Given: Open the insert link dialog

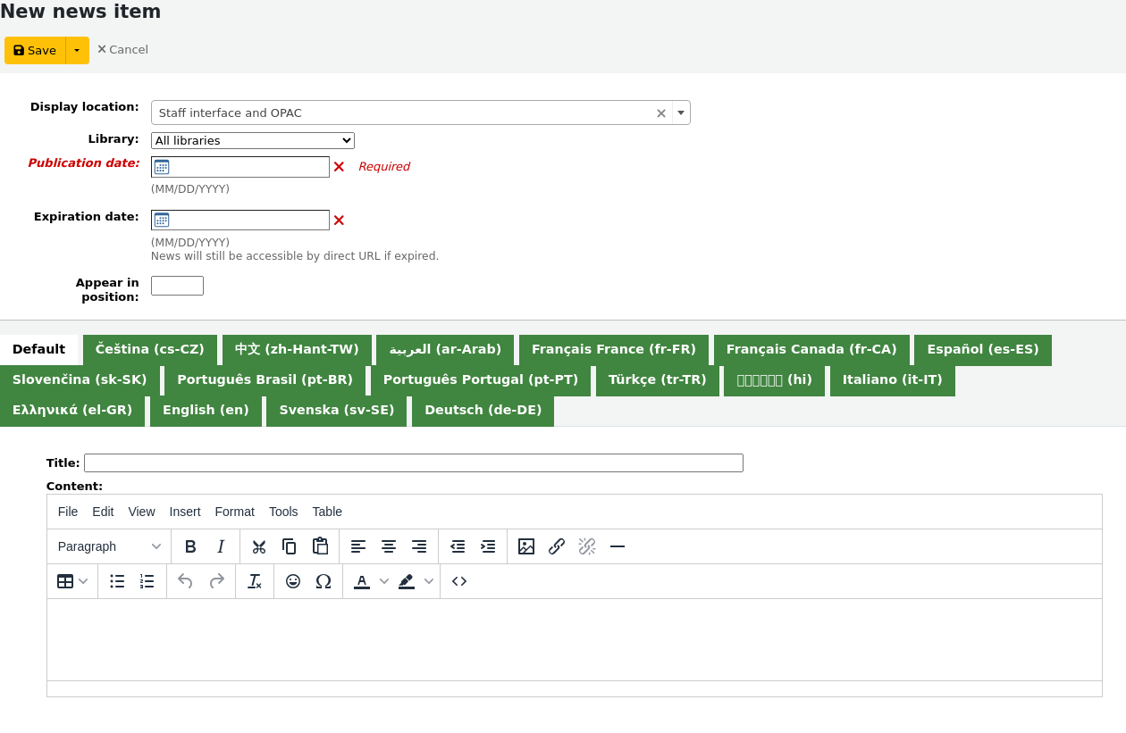Looking at the screenshot, I should coord(557,546).
